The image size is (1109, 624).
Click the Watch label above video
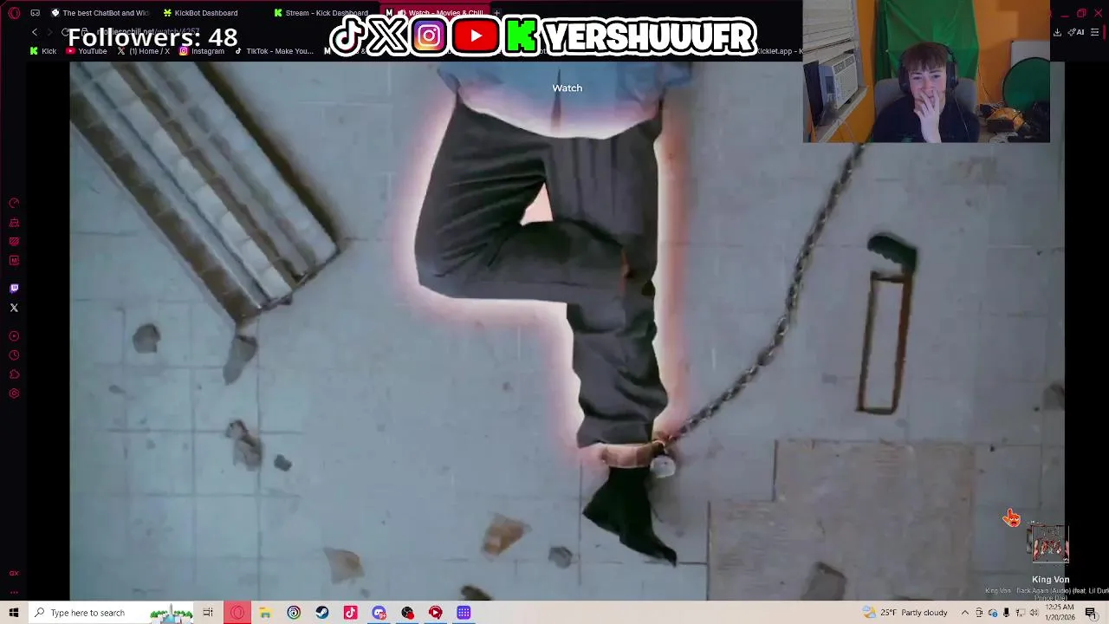coord(567,88)
